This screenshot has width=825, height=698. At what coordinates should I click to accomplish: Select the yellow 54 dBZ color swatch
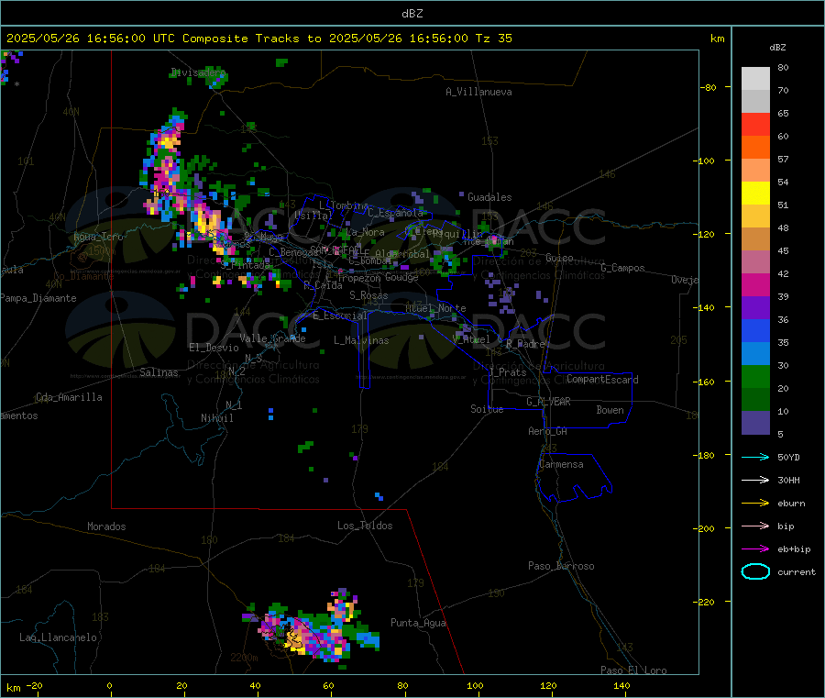755,194
